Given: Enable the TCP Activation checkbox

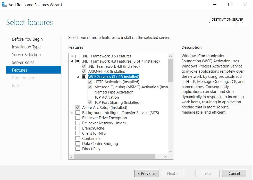Looking at the screenshot, I should pos(90,97).
